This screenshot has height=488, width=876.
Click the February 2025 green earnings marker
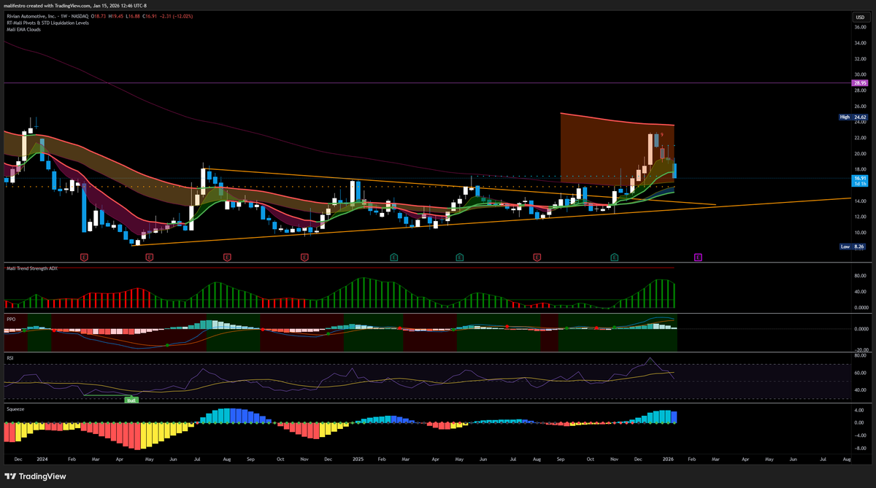[394, 257]
